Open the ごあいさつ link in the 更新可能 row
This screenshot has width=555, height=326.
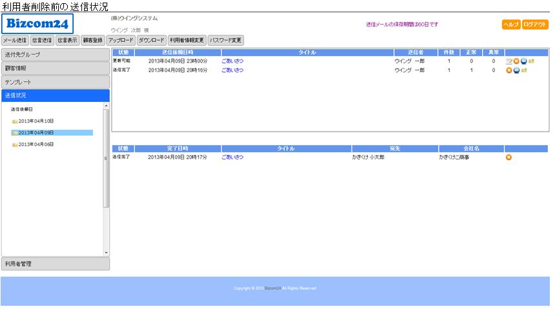click(x=233, y=61)
